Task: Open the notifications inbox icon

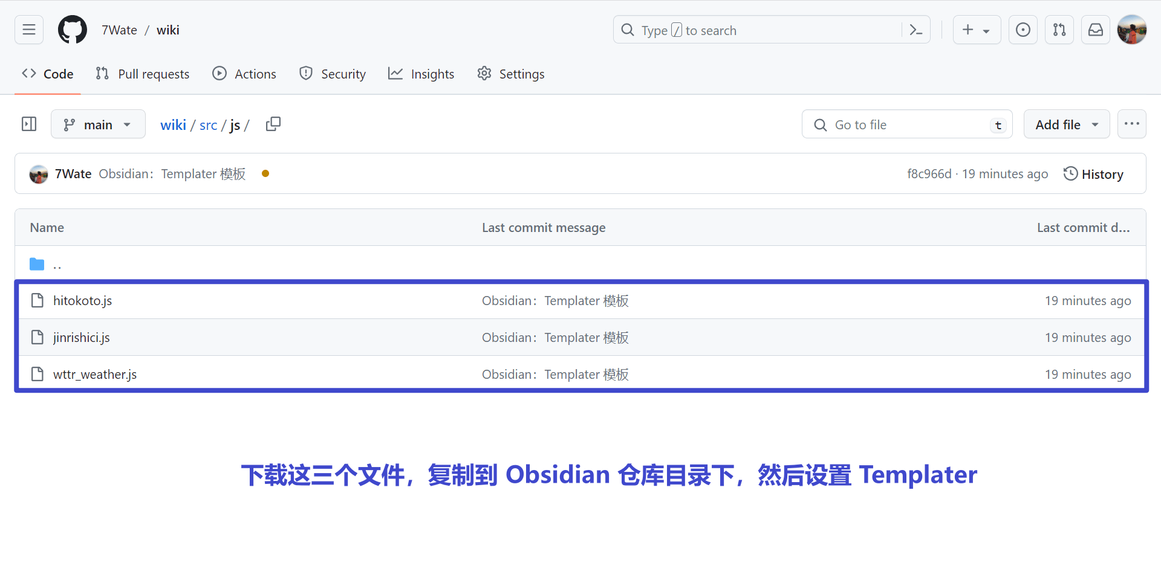Action: coord(1095,30)
